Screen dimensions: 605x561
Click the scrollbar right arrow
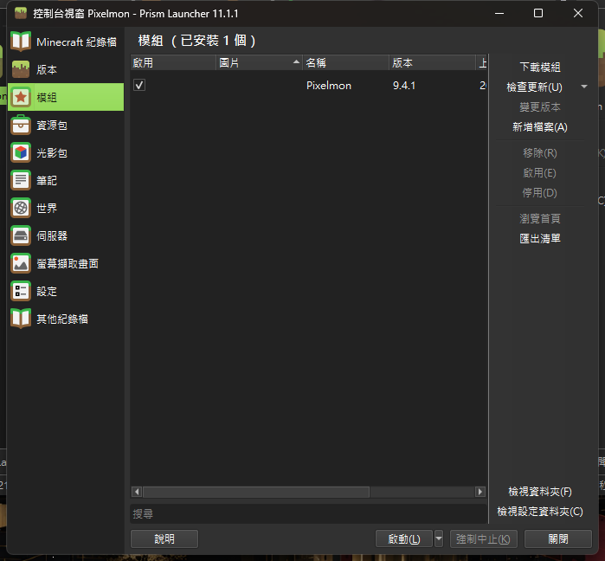pyautogui.click(x=480, y=492)
